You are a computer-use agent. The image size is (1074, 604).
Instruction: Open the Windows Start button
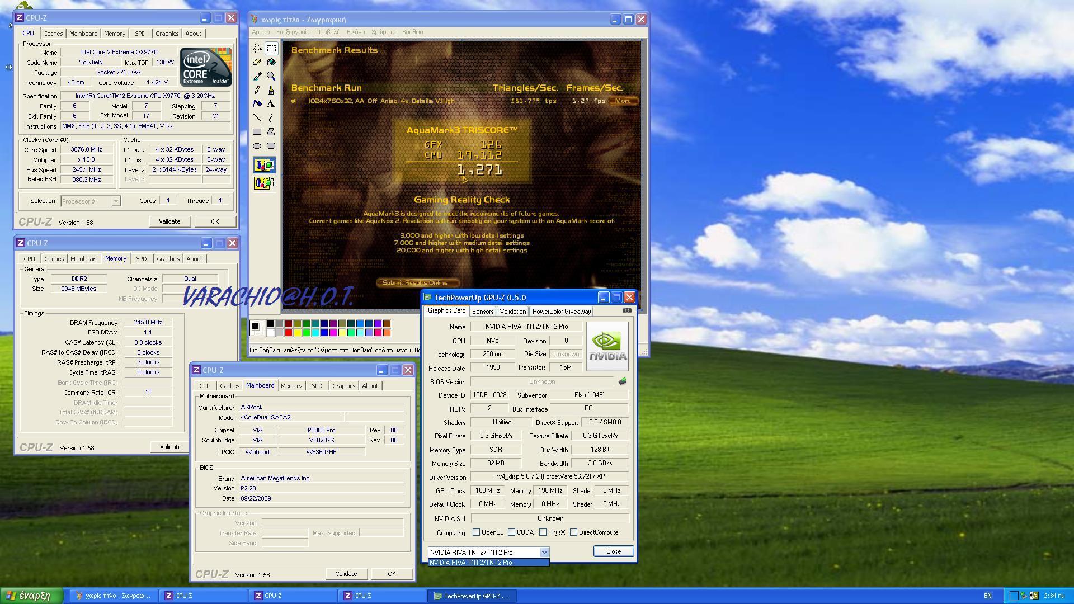click(x=32, y=596)
